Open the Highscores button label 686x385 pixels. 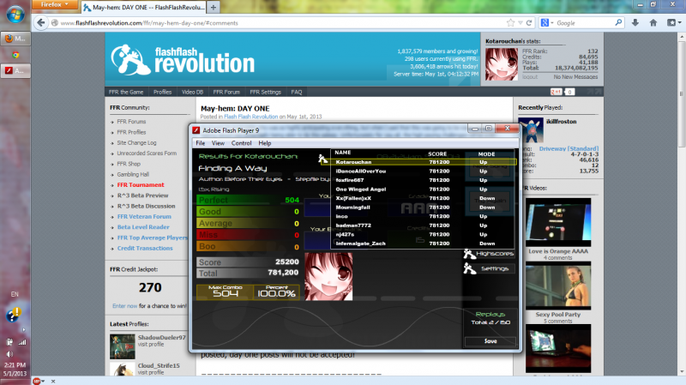[495, 253]
